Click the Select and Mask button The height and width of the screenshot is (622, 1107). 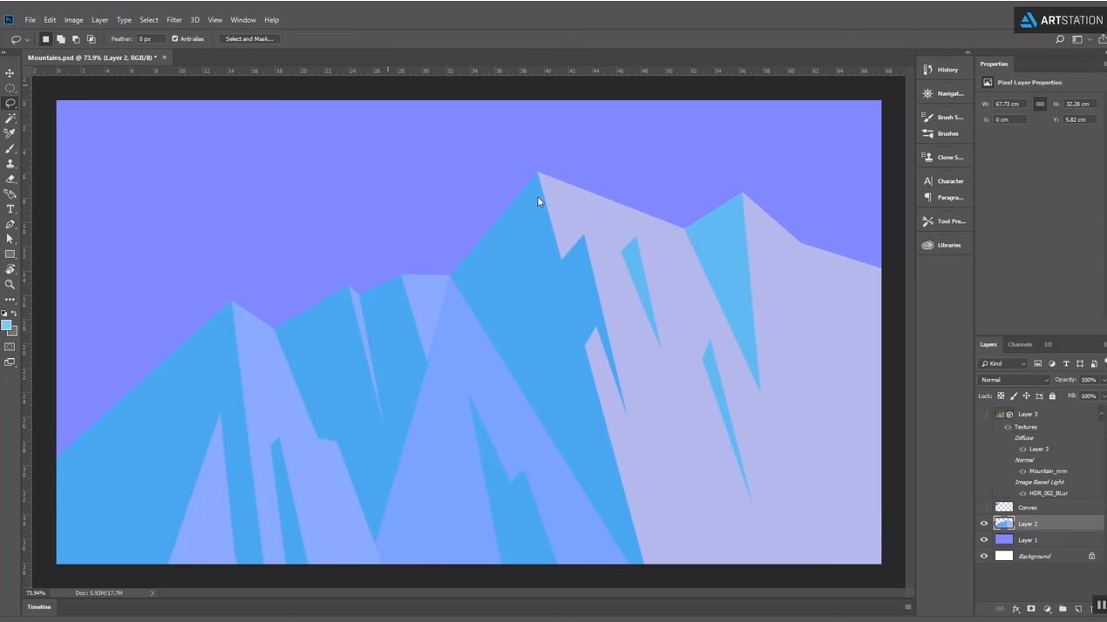(x=248, y=38)
